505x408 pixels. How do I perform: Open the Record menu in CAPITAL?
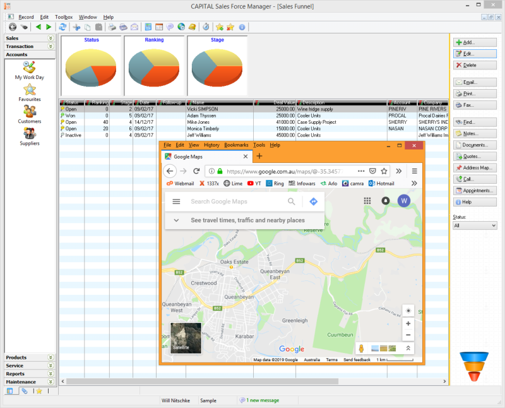(x=26, y=17)
